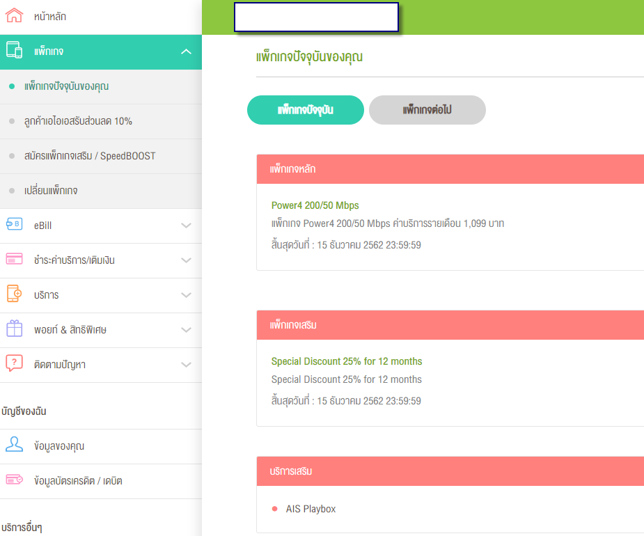Click the card icon for ชำระค่าบริการ/เติมเงิน
644x536 pixels.
14,259
